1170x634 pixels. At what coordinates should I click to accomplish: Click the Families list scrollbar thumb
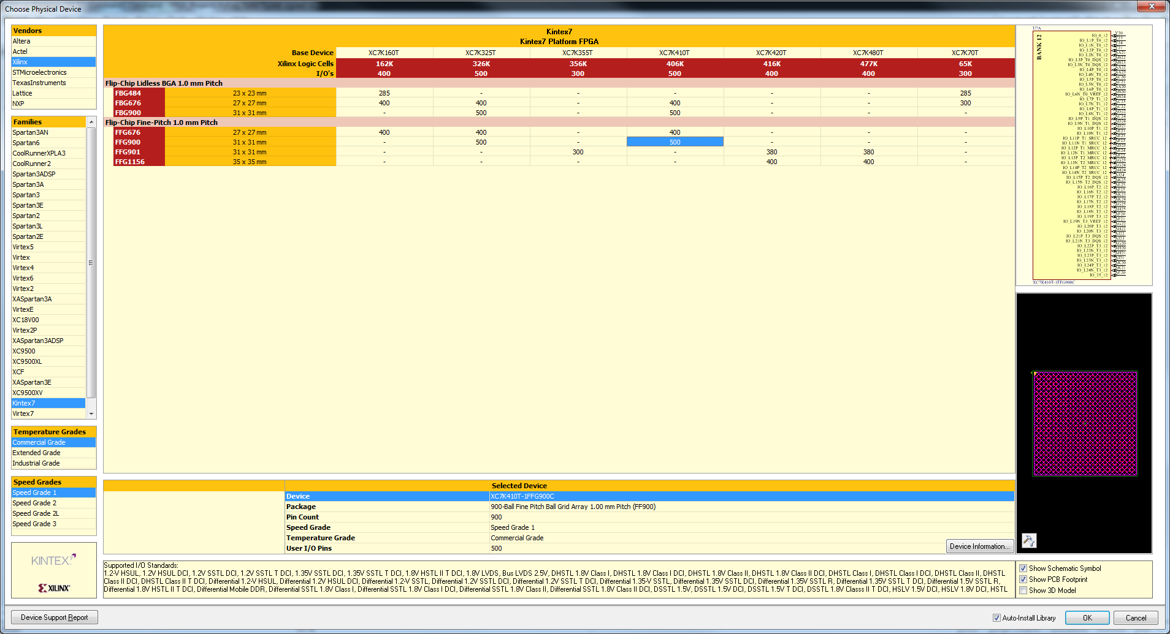[x=91, y=262]
